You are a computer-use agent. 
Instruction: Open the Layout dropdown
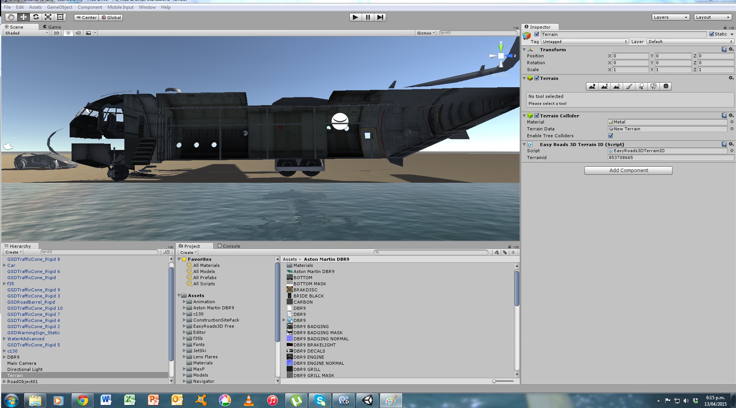[x=713, y=17]
